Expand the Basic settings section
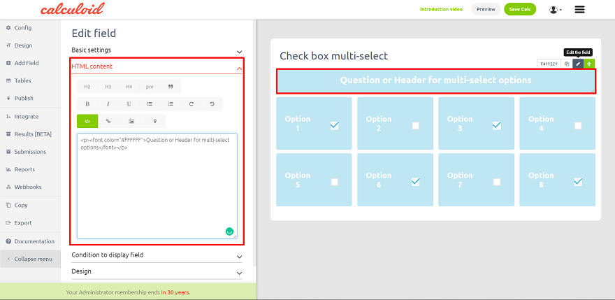The width and height of the screenshot is (615, 300). tap(157, 50)
